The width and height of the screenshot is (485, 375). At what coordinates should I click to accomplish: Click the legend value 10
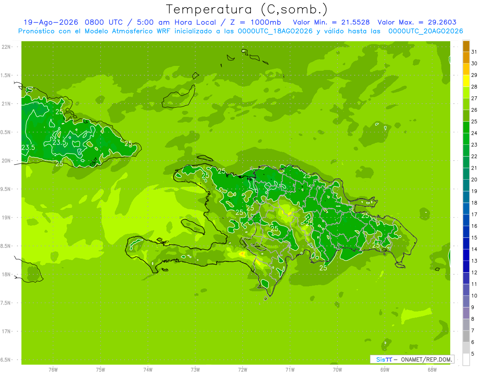pos(474,296)
